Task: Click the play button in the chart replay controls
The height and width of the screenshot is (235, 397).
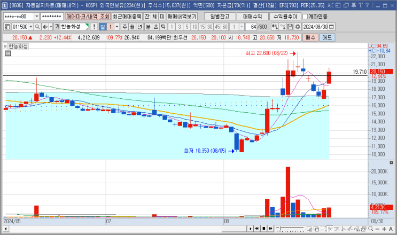Action: [x=250, y=229]
